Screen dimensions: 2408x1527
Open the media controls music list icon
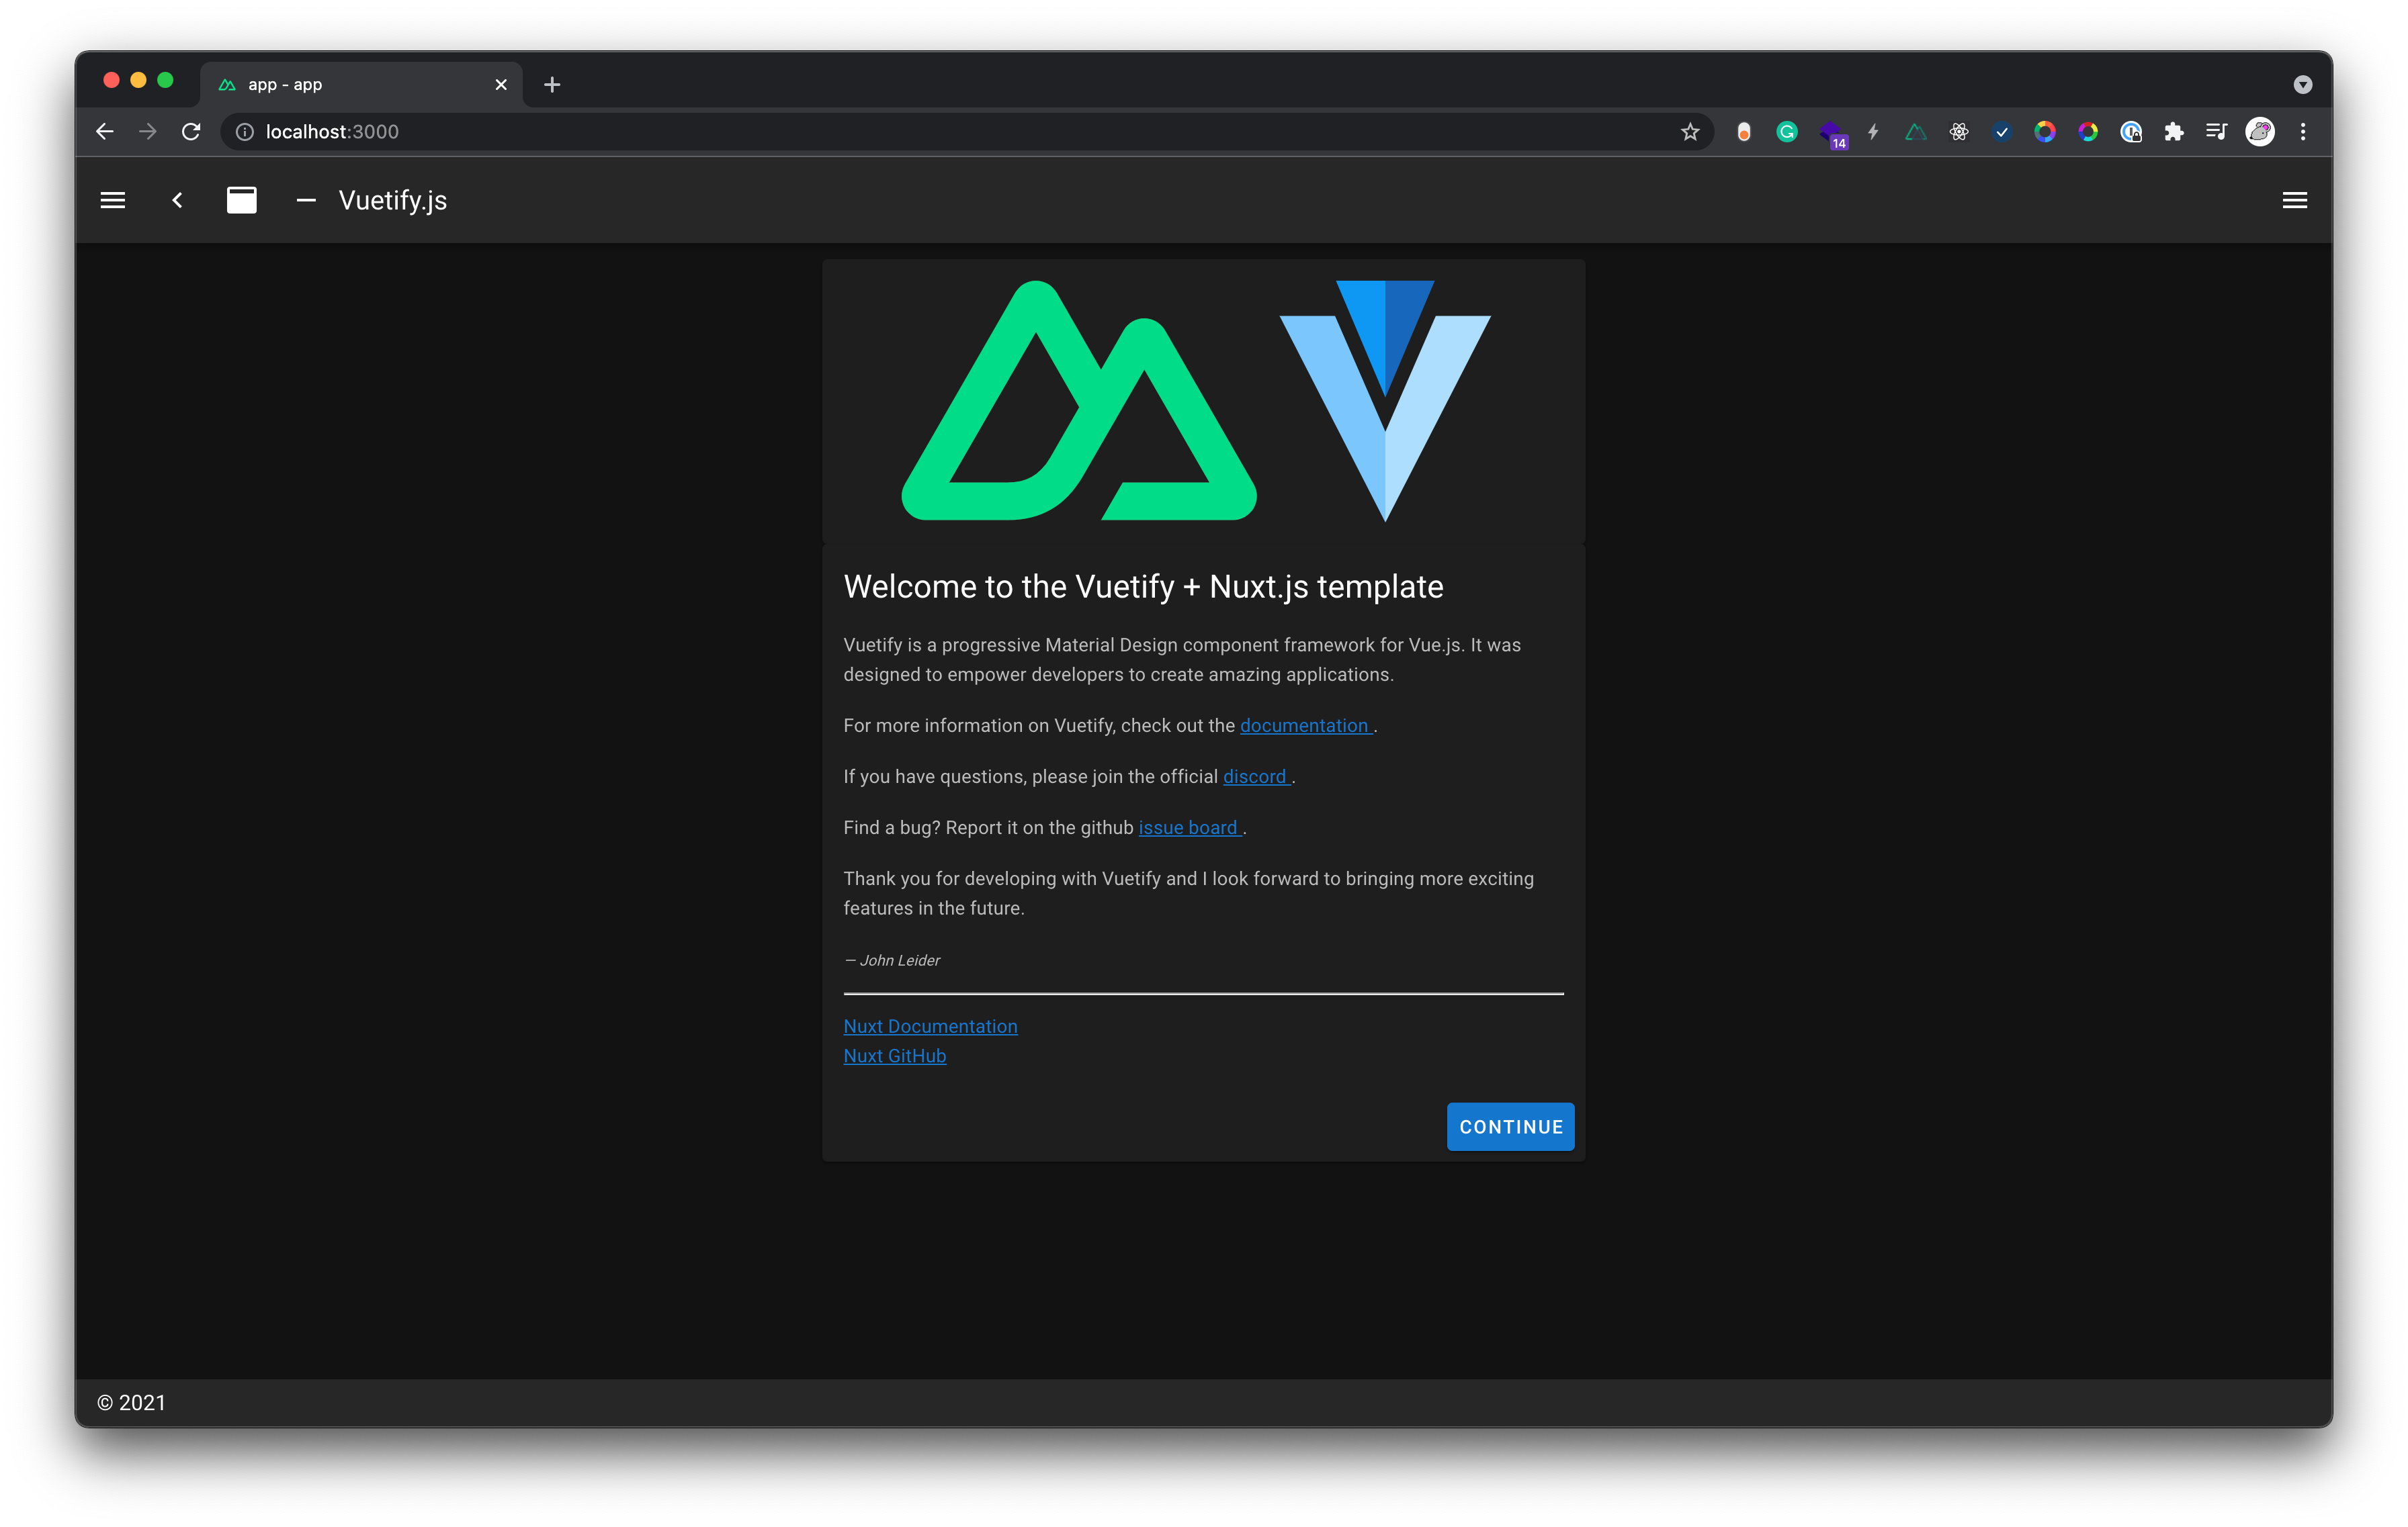pos(2217,132)
